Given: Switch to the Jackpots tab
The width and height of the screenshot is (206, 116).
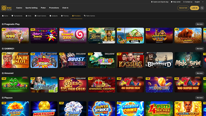Looking at the screenshot, I should 54,16.
